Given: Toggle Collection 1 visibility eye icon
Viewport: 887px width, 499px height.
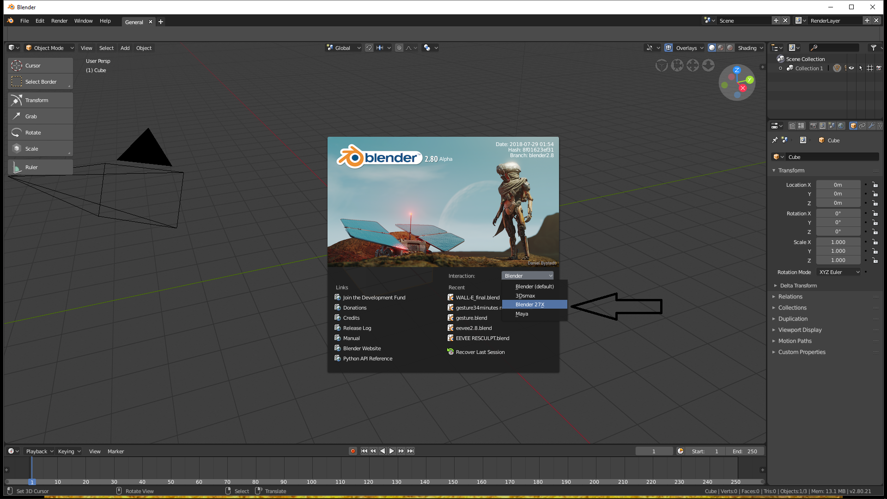Looking at the screenshot, I should pyautogui.click(x=851, y=68).
